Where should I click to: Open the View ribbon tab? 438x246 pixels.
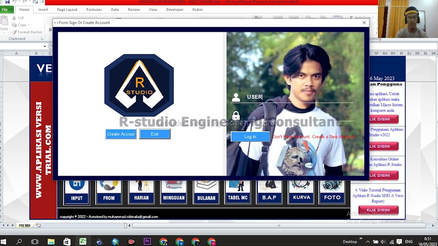point(153,10)
